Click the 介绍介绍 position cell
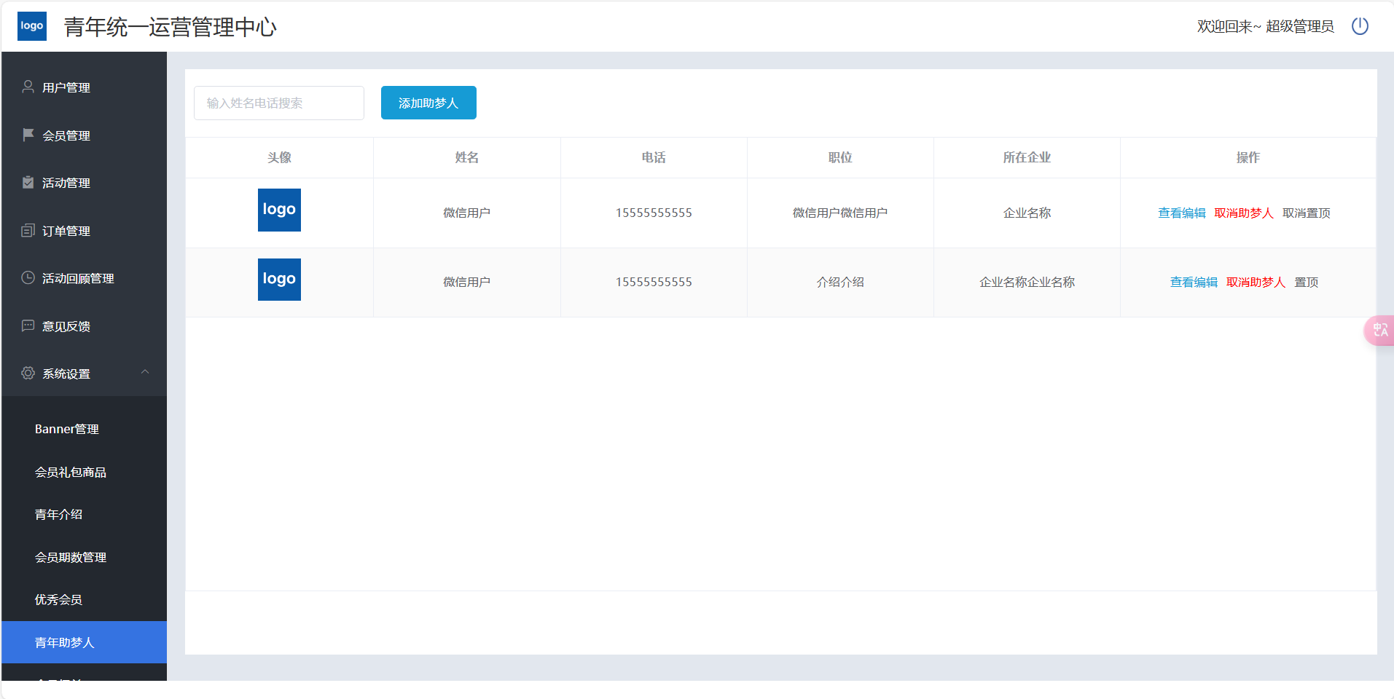 pos(840,282)
